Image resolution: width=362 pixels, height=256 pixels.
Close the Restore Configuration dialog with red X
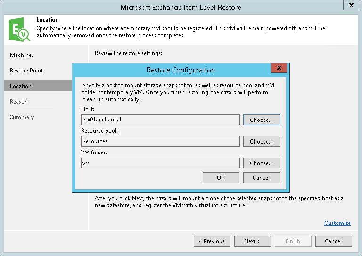(x=279, y=68)
